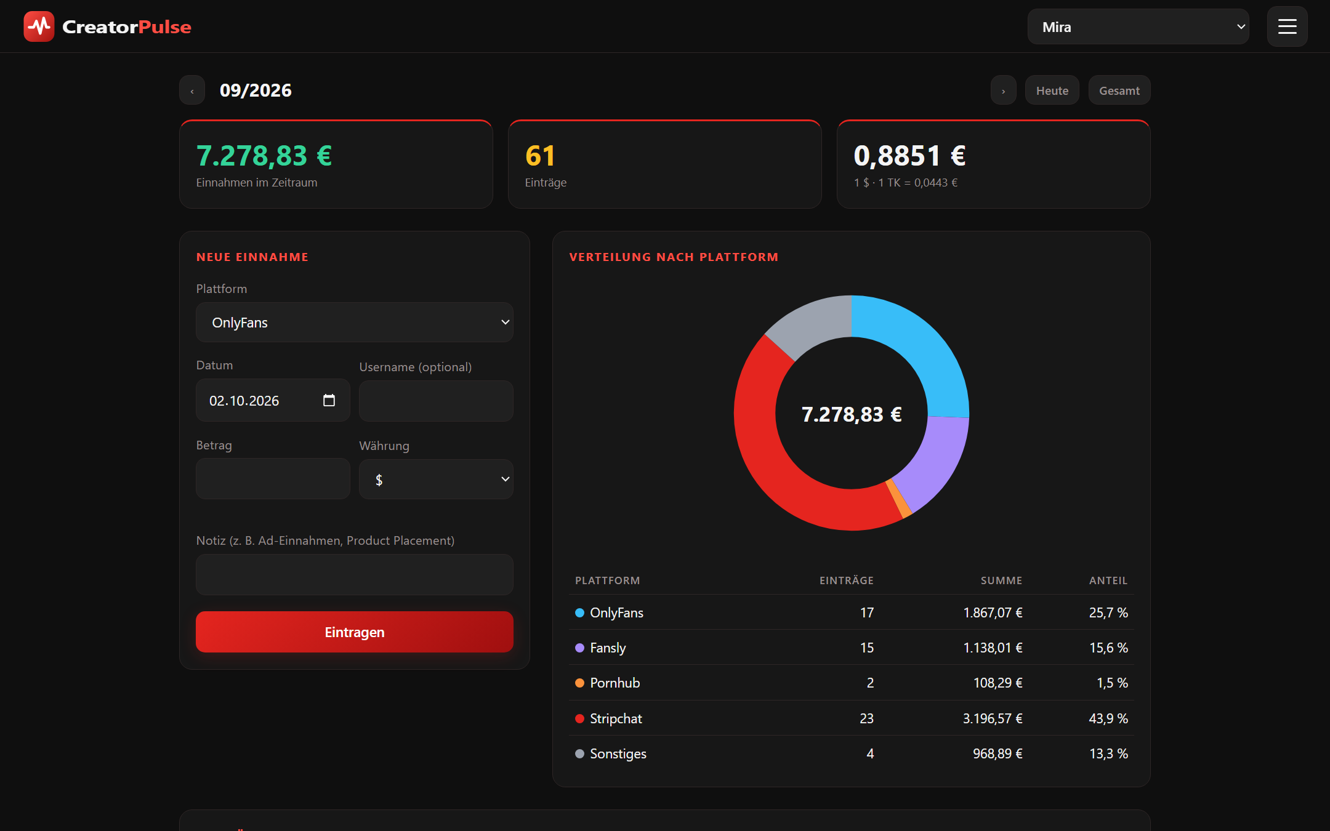Click the CreatorPulse heartbeat logo icon
This screenshot has height=831, width=1330.
point(39,26)
